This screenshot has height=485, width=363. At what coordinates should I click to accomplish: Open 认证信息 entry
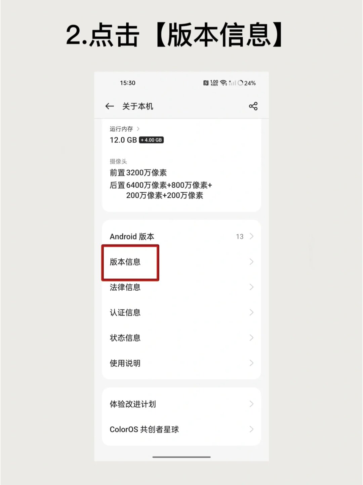point(182,313)
